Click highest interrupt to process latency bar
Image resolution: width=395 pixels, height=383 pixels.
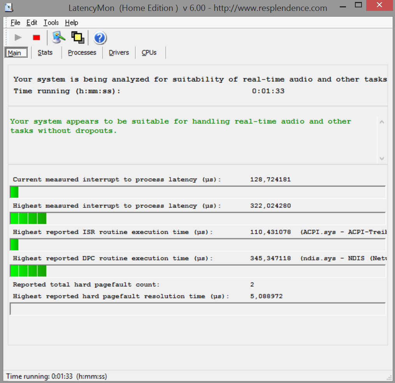click(198, 218)
